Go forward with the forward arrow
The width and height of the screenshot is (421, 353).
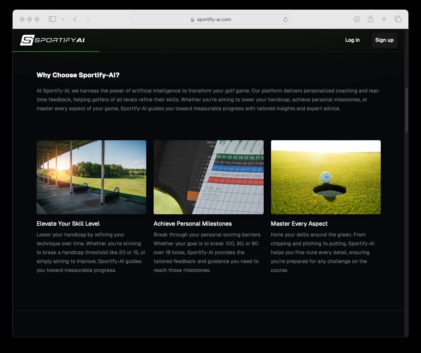(x=88, y=19)
